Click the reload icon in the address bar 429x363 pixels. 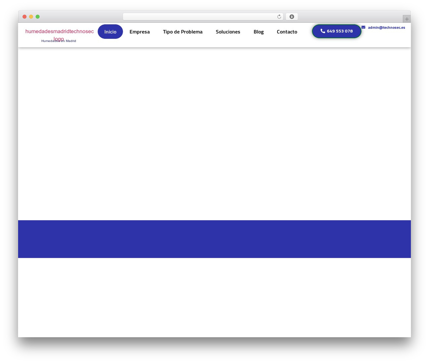tap(279, 17)
